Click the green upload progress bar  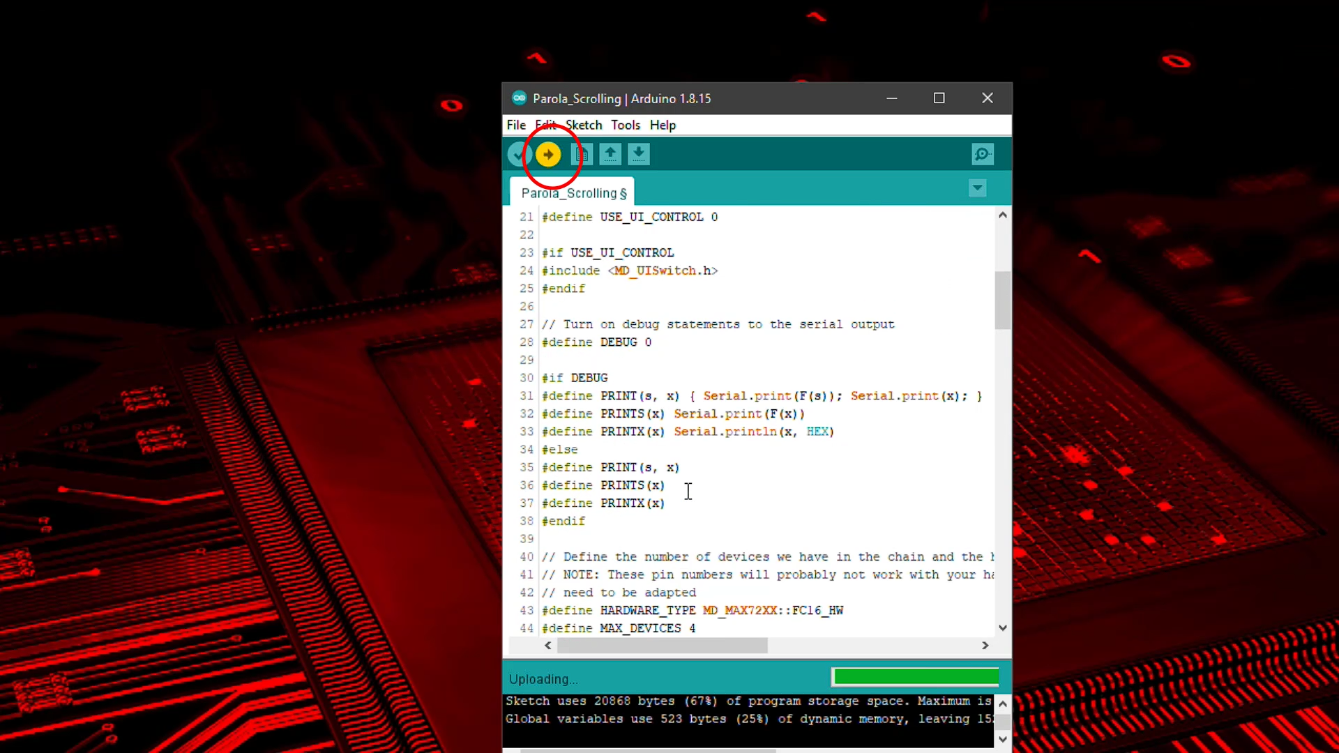915,676
